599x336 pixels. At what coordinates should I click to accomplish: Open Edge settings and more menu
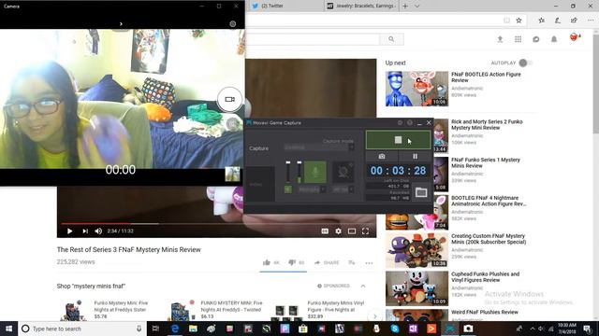tap(591, 21)
